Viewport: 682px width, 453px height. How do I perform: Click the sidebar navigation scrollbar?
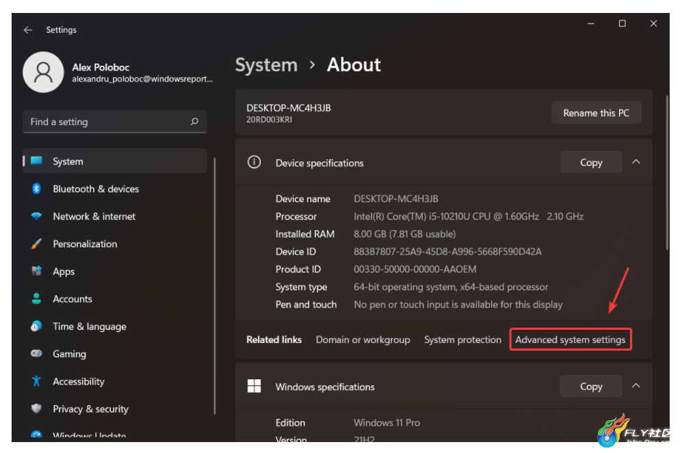pyautogui.click(x=215, y=286)
